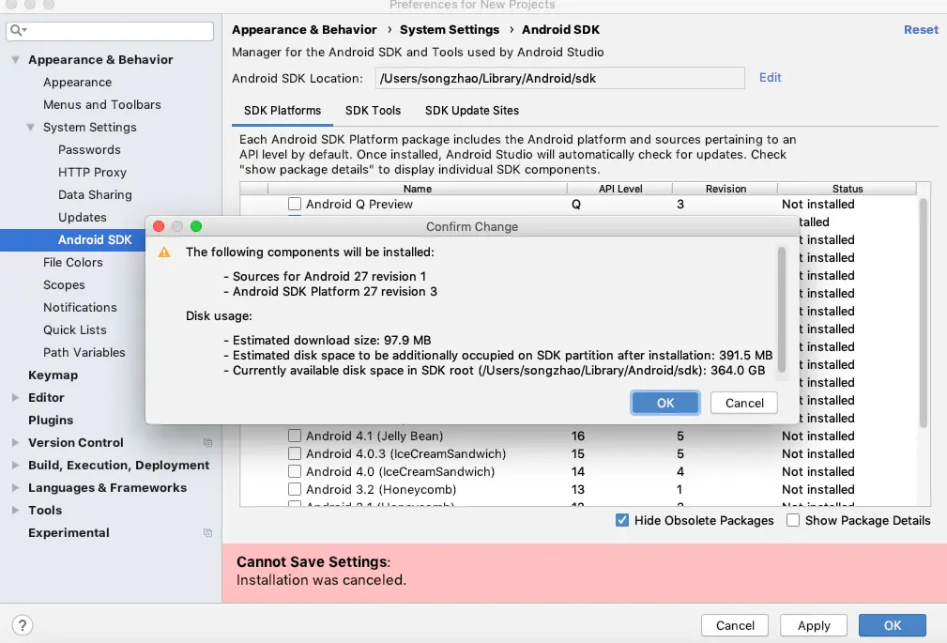
Task: Click the project-level icon beside Version Control
Action: [207, 442]
